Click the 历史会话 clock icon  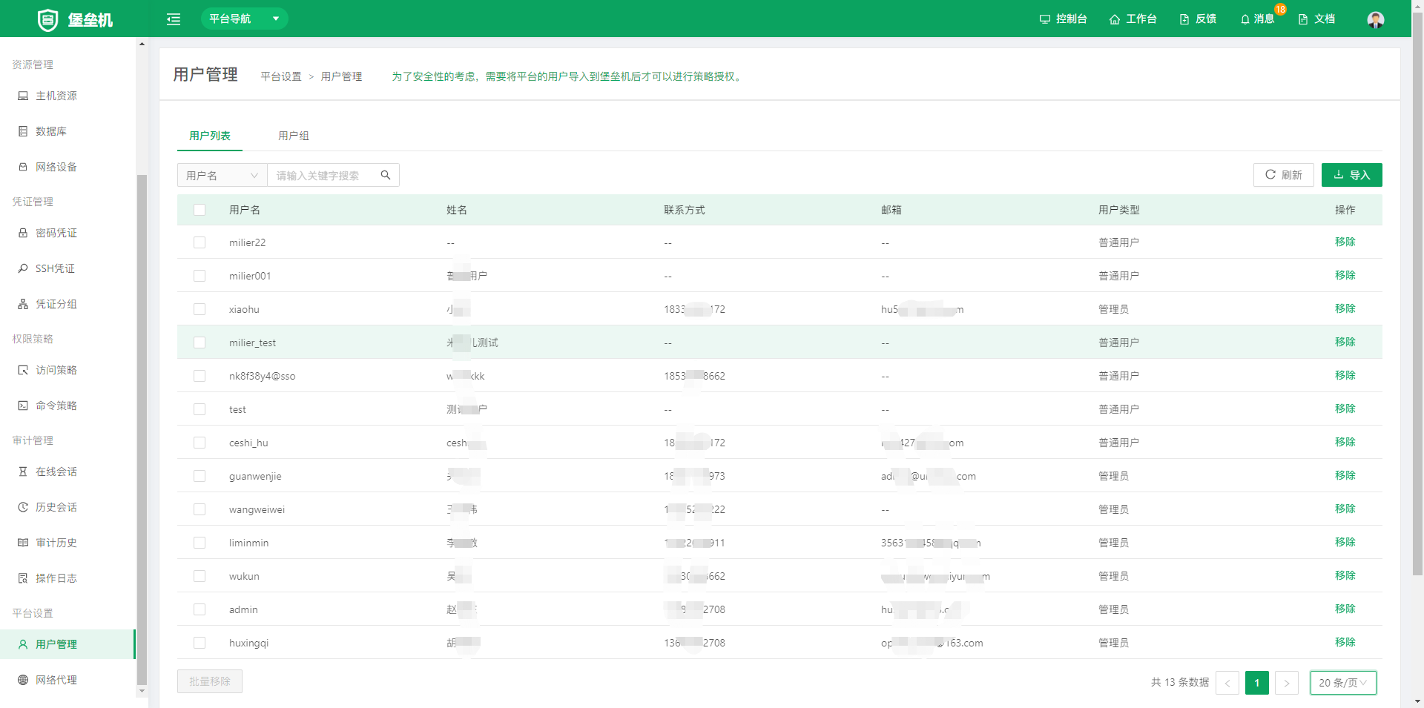pyautogui.click(x=23, y=507)
